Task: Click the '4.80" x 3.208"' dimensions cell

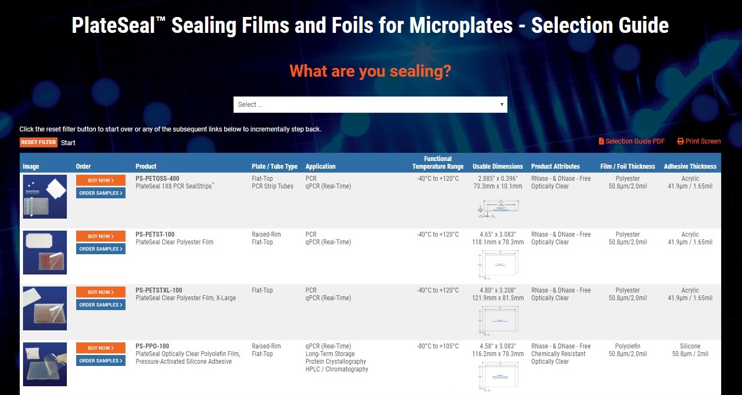Action: 498,290
